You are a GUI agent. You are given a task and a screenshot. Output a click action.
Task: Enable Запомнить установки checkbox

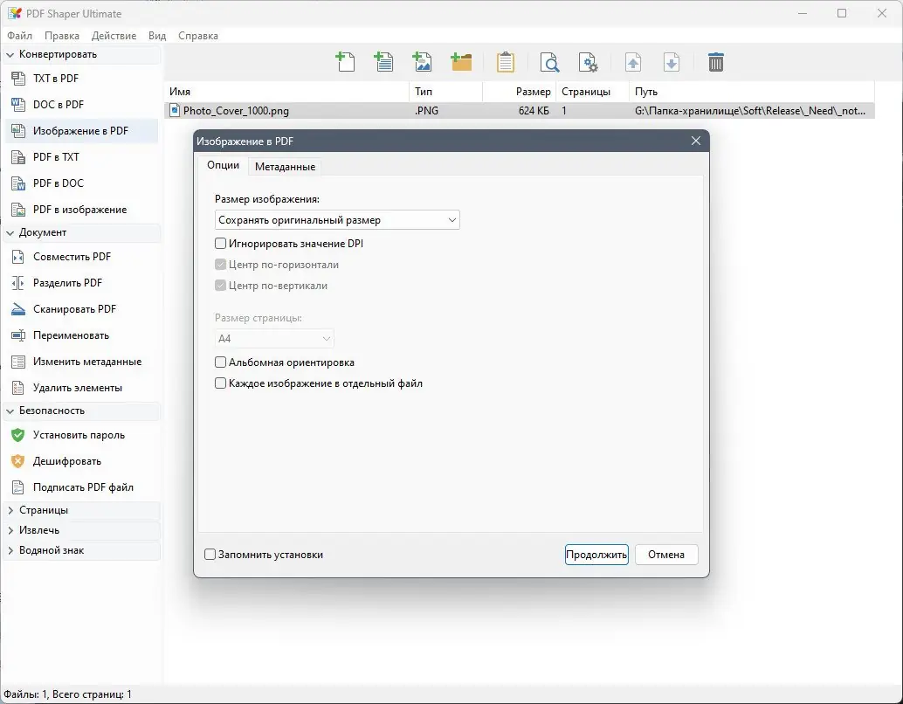[x=210, y=555]
